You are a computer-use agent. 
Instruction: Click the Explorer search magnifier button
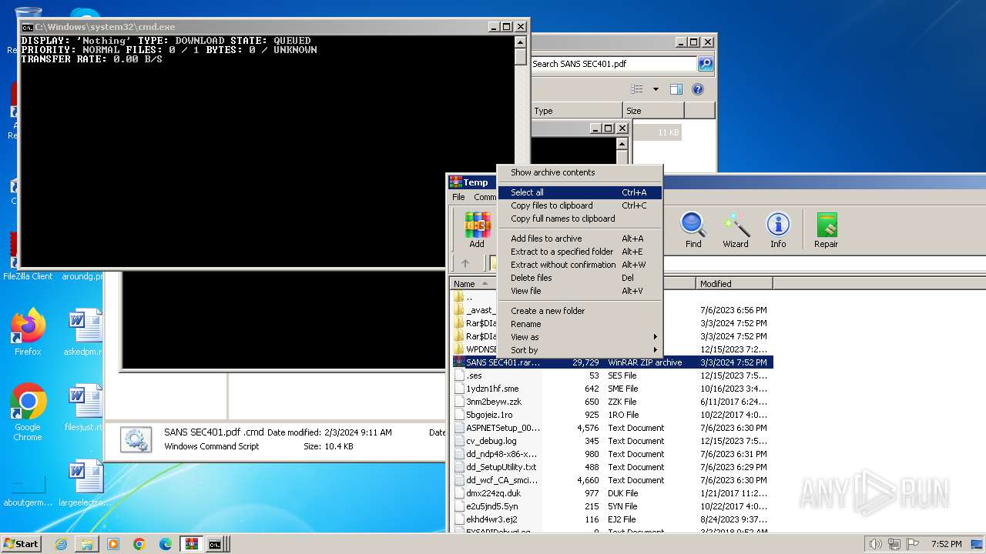[705, 64]
